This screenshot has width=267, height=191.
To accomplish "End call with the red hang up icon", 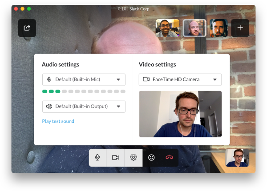I will 169,157.
